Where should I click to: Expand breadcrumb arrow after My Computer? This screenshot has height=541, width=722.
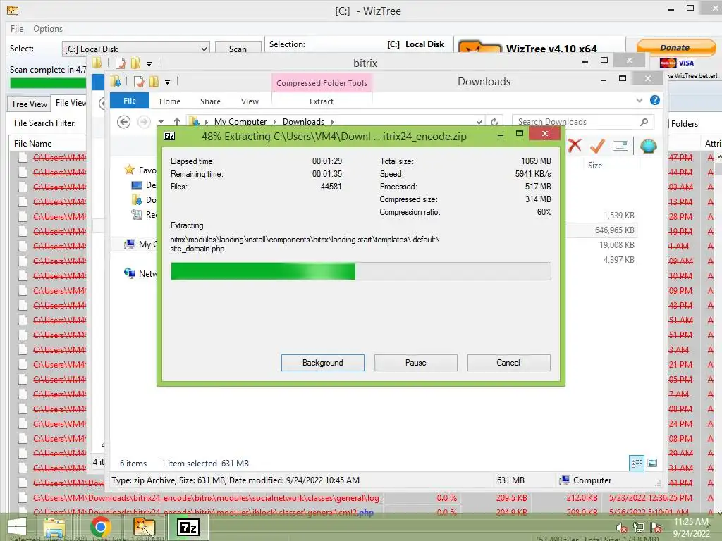[x=275, y=122]
